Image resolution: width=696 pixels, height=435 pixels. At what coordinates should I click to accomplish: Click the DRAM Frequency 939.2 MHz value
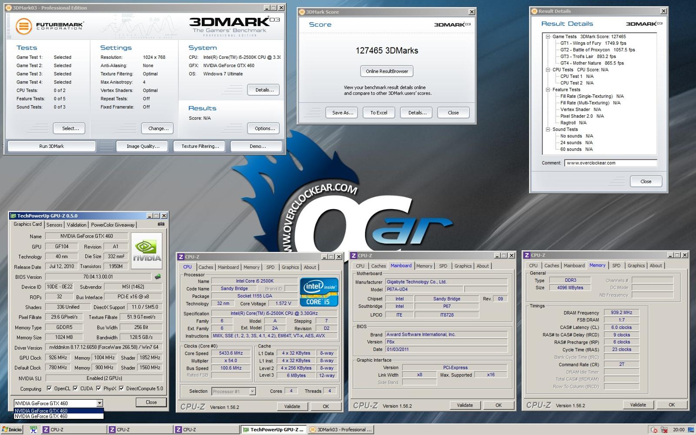pos(621,312)
